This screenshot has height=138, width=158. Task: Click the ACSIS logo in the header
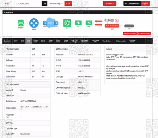7,3
